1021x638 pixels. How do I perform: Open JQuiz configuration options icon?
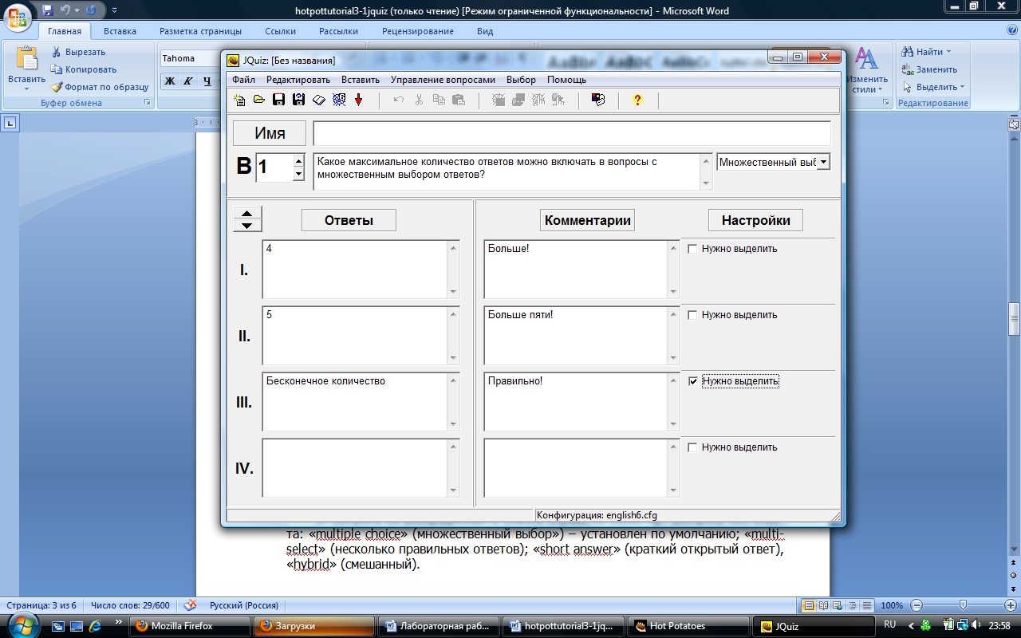(x=598, y=100)
